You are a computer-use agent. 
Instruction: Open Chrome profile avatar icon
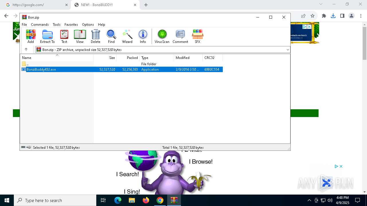click(x=352, y=16)
